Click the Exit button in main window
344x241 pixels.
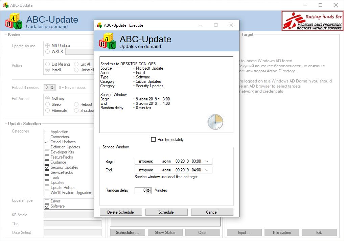pyautogui.click(x=319, y=233)
